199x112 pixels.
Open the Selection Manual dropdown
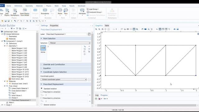(70, 43)
